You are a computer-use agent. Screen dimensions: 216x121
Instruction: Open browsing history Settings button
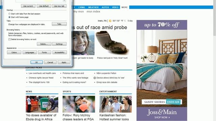pos(59,44)
